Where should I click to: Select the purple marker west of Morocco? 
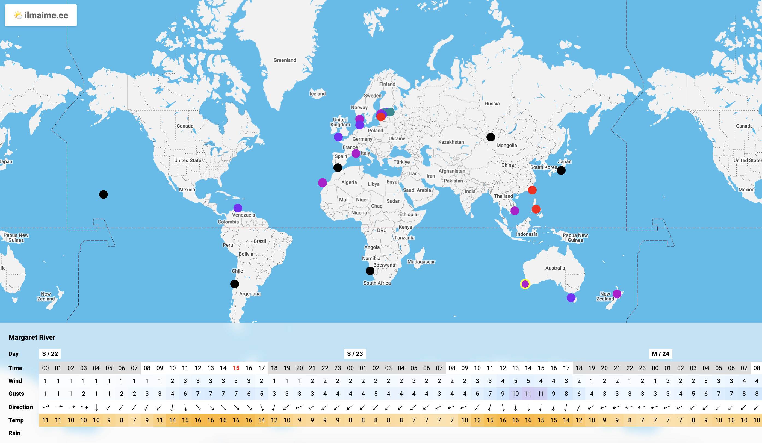(x=322, y=183)
